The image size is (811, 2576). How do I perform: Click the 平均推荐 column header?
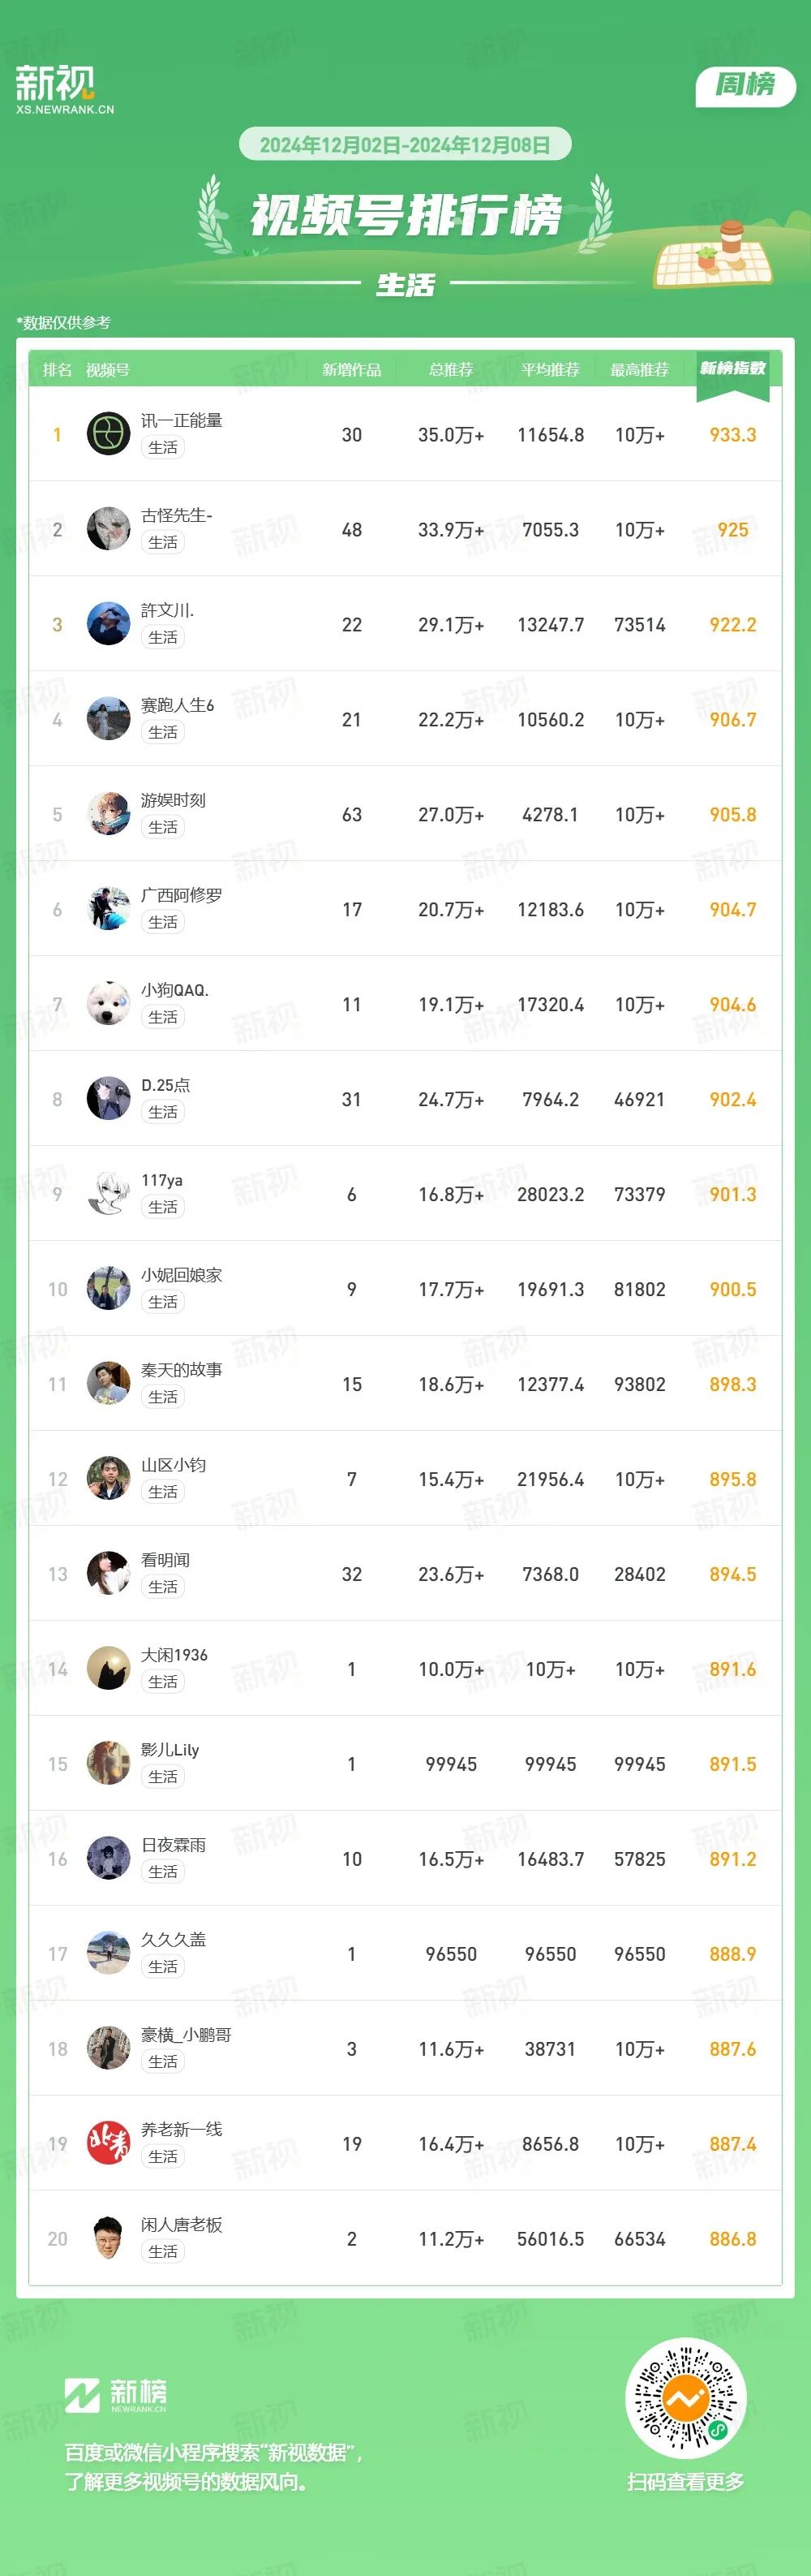coord(551,370)
